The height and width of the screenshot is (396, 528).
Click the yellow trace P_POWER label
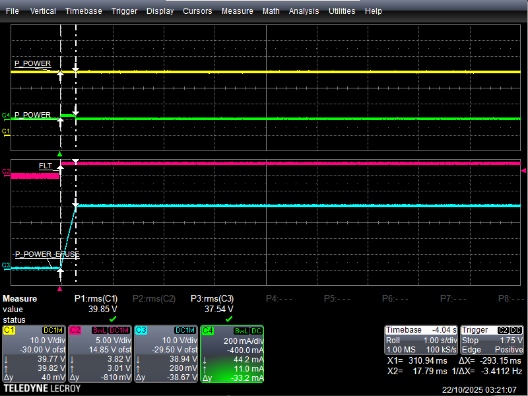(x=32, y=63)
